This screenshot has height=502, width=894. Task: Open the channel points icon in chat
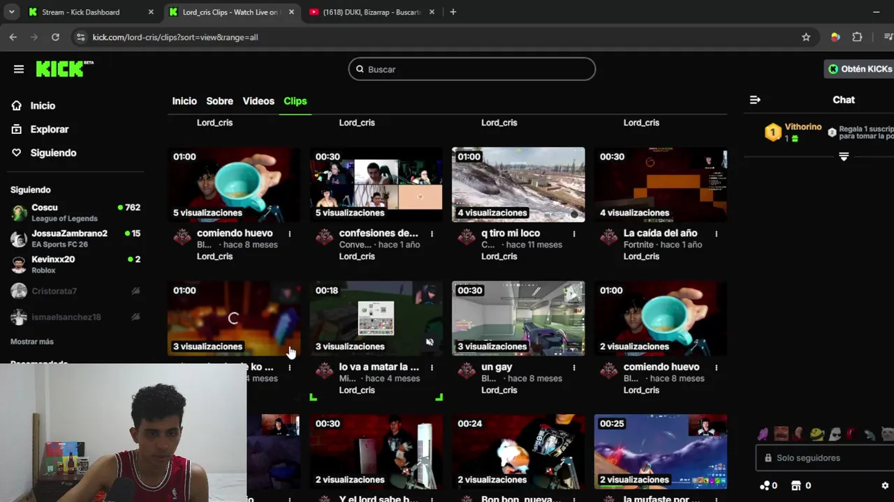(765, 485)
